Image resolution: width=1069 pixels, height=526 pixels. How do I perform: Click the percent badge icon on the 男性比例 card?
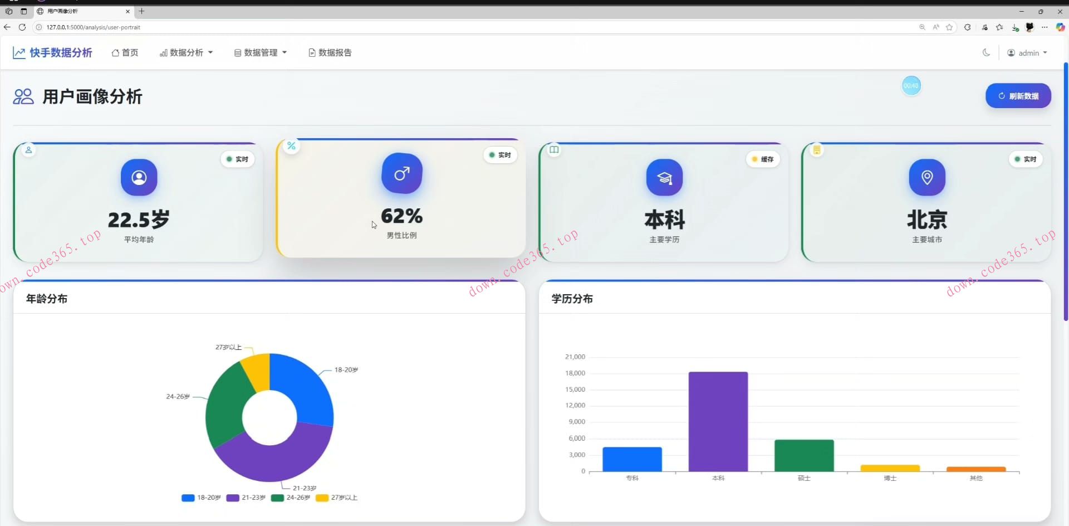coord(291,146)
